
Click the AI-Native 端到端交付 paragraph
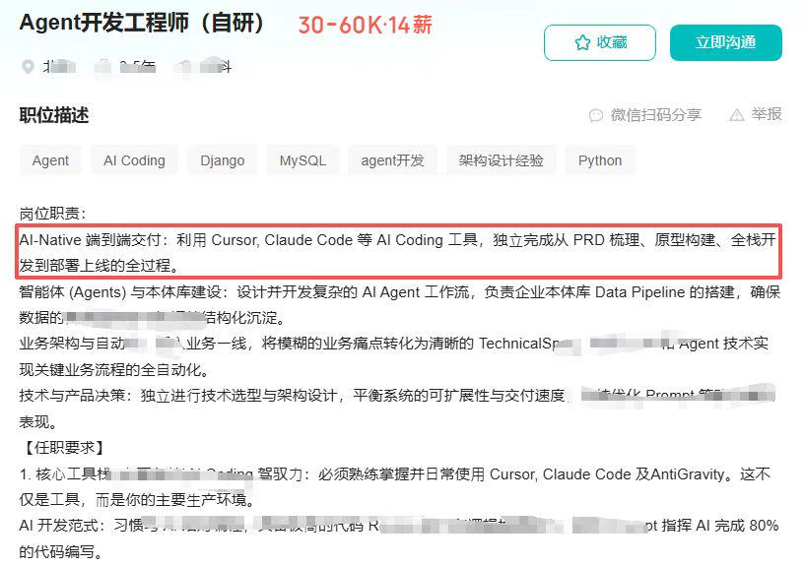(398, 252)
